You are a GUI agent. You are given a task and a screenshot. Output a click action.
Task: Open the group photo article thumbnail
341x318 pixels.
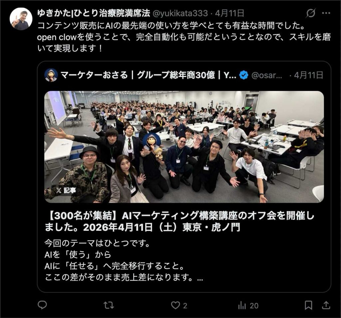(184, 147)
